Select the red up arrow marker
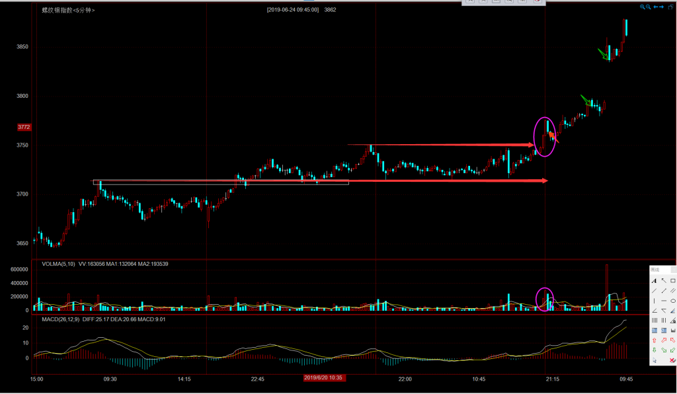This screenshot has width=677, height=394. pos(654,340)
